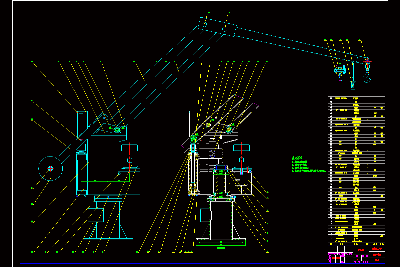This screenshot has height=267, width=400.
Task: Click the green 技术要求 heading
Action: coord(298,158)
